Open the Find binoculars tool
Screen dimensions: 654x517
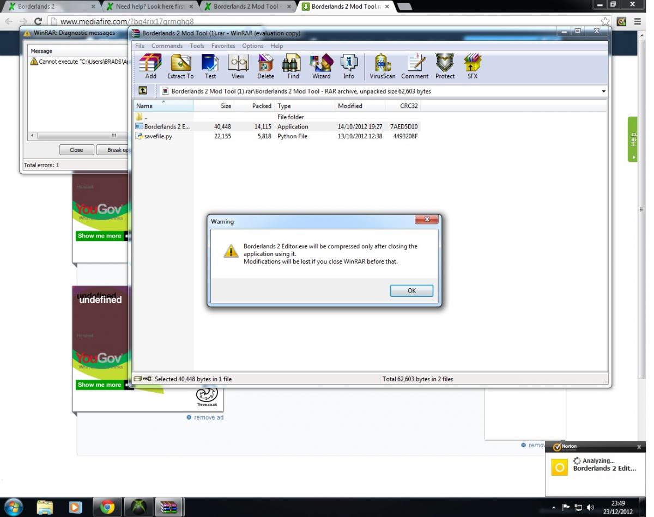pos(293,66)
